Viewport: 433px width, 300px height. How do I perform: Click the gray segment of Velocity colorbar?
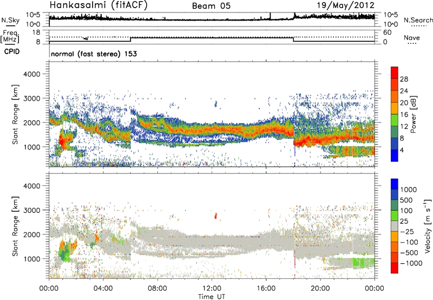click(394, 226)
